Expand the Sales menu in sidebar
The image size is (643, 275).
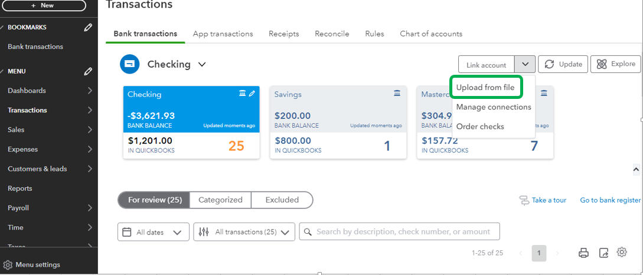(x=49, y=130)
